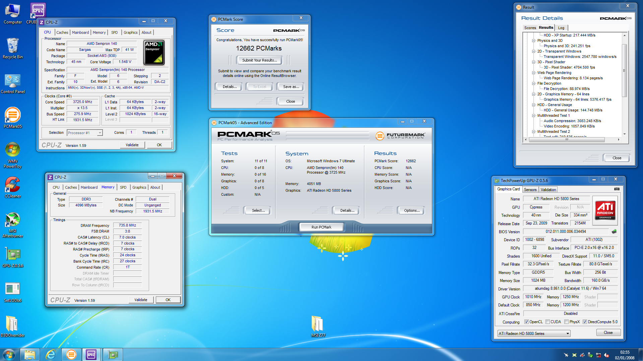Viewport: 643px width, 361px height.
Task: Click the Safely Remove Hardware tray icon
Action: (590, 355)
